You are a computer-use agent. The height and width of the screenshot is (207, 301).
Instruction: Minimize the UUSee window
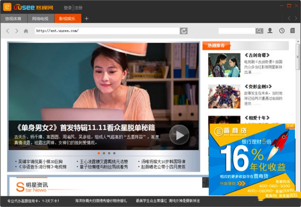coord(282,6)
